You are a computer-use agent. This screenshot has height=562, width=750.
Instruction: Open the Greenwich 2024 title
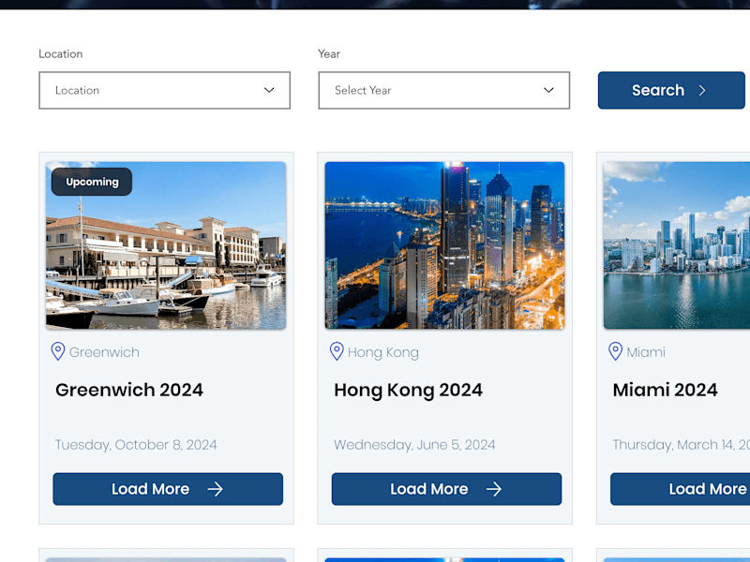click(x=129, y=390)
